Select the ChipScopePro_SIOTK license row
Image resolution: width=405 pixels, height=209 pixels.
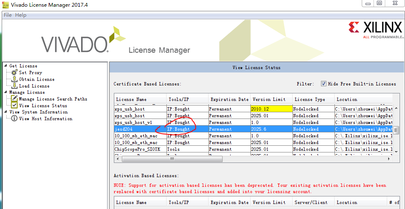[253, 149]
